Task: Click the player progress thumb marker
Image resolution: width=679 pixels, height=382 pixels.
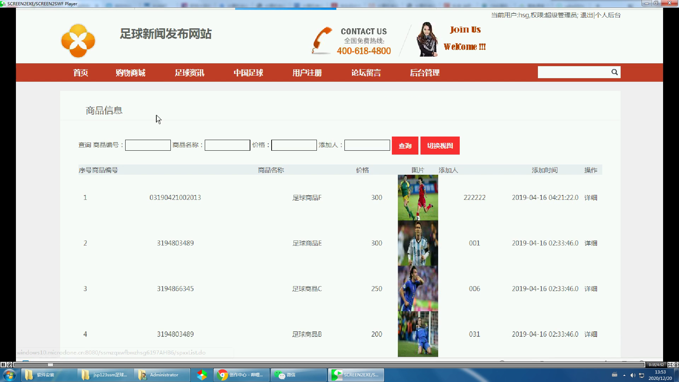Action: point(50,365)
